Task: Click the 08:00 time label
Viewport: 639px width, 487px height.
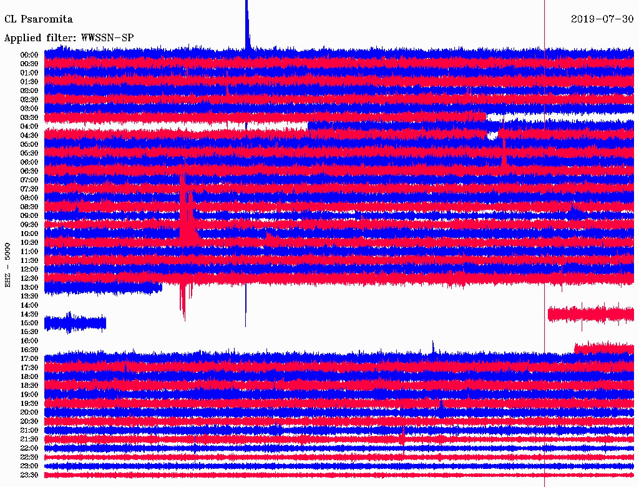Action: pyautogui.click(x=29, y=198)
